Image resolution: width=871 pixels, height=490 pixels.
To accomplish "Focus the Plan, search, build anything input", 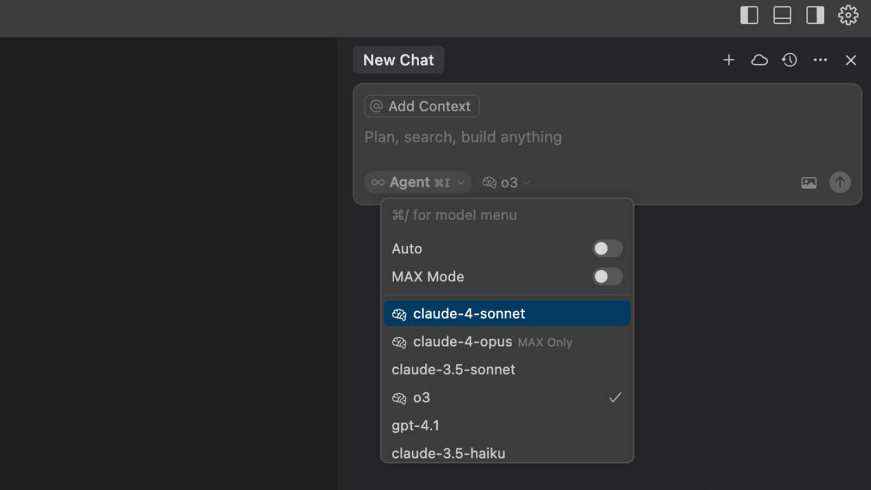I will coord(607,137).
